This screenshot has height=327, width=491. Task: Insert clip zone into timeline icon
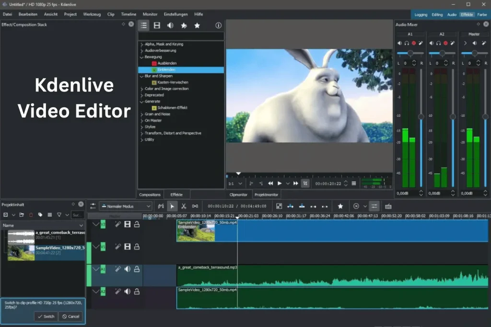(290, 206)
